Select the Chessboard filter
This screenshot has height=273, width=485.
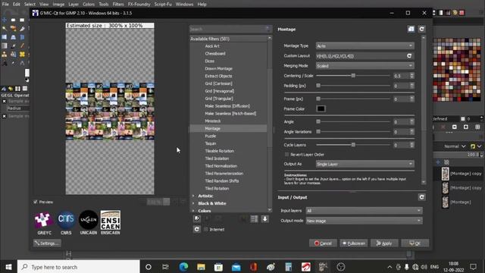point(215,54)
